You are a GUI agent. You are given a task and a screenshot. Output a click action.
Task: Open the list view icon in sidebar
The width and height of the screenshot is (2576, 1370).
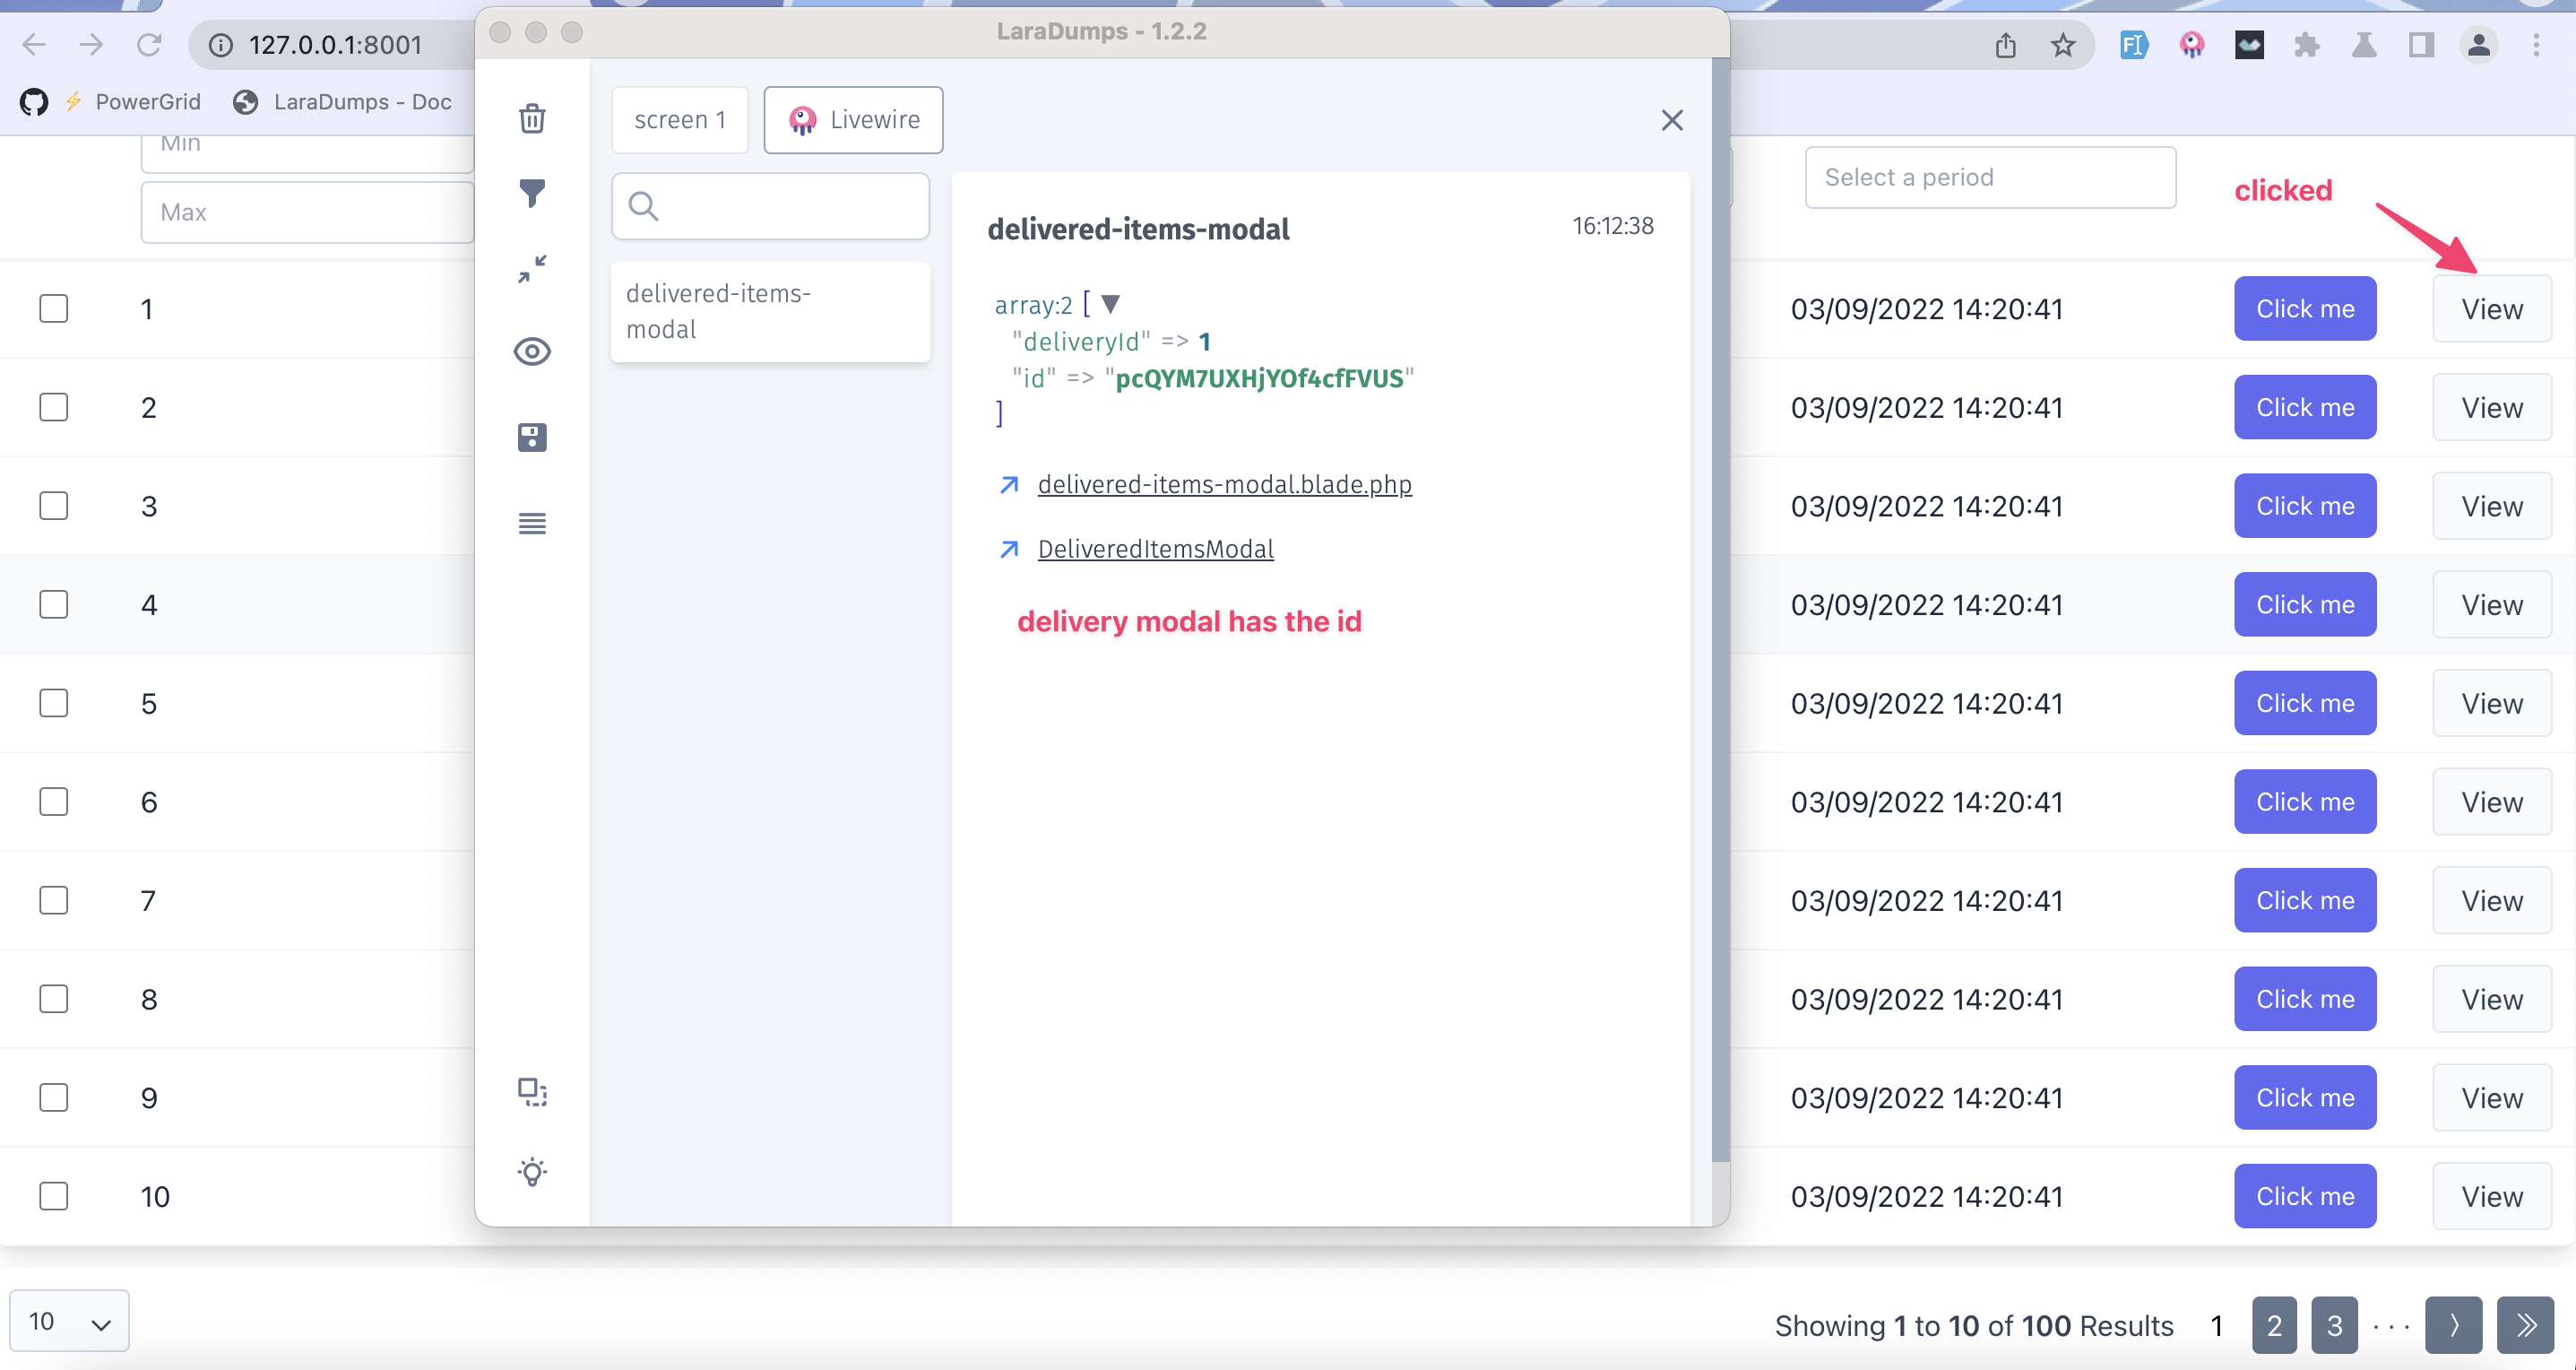(x=532, y=523)
